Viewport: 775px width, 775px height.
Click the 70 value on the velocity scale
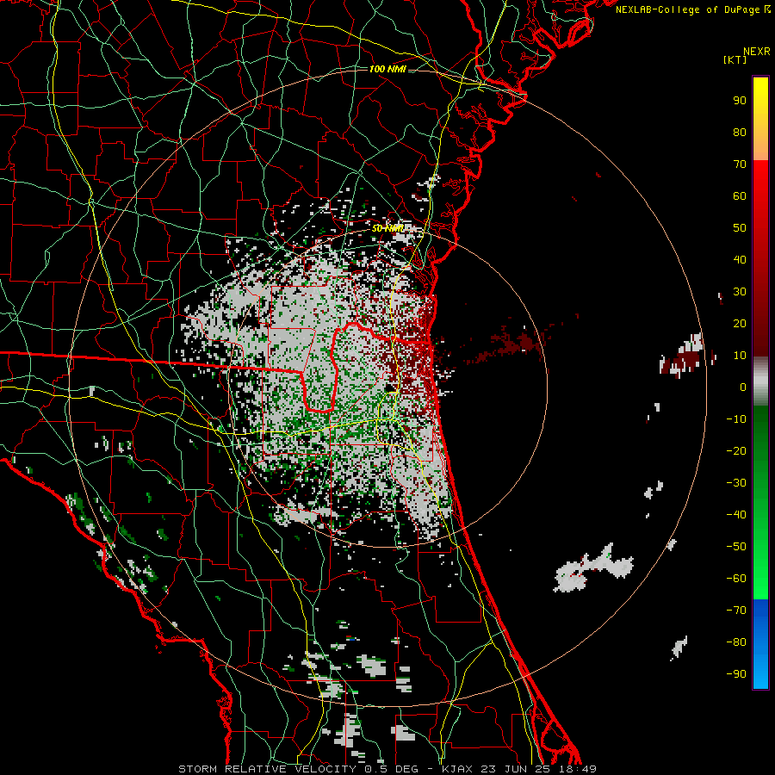coord(740,164)
